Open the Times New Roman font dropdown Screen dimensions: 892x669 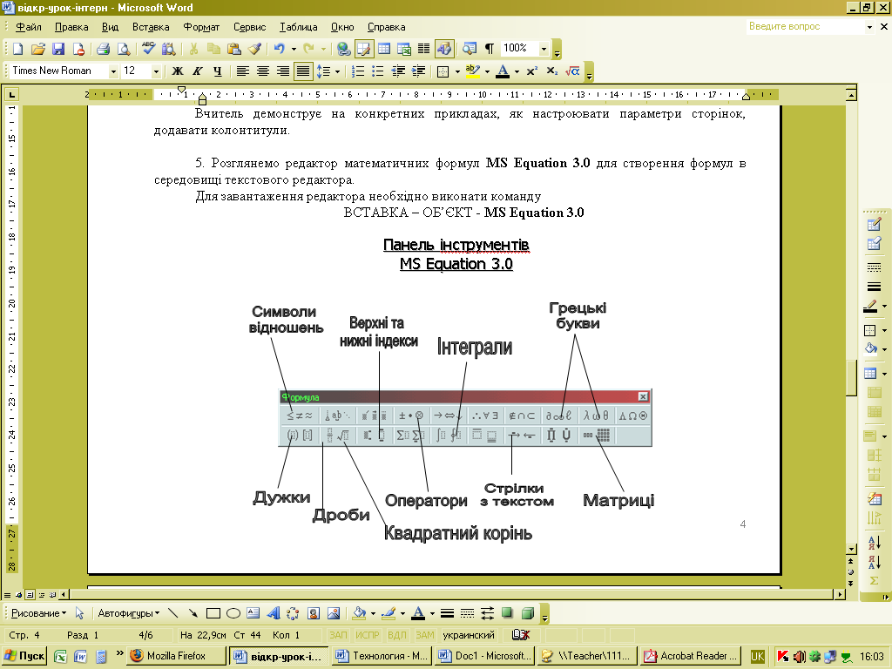[113, 71]
